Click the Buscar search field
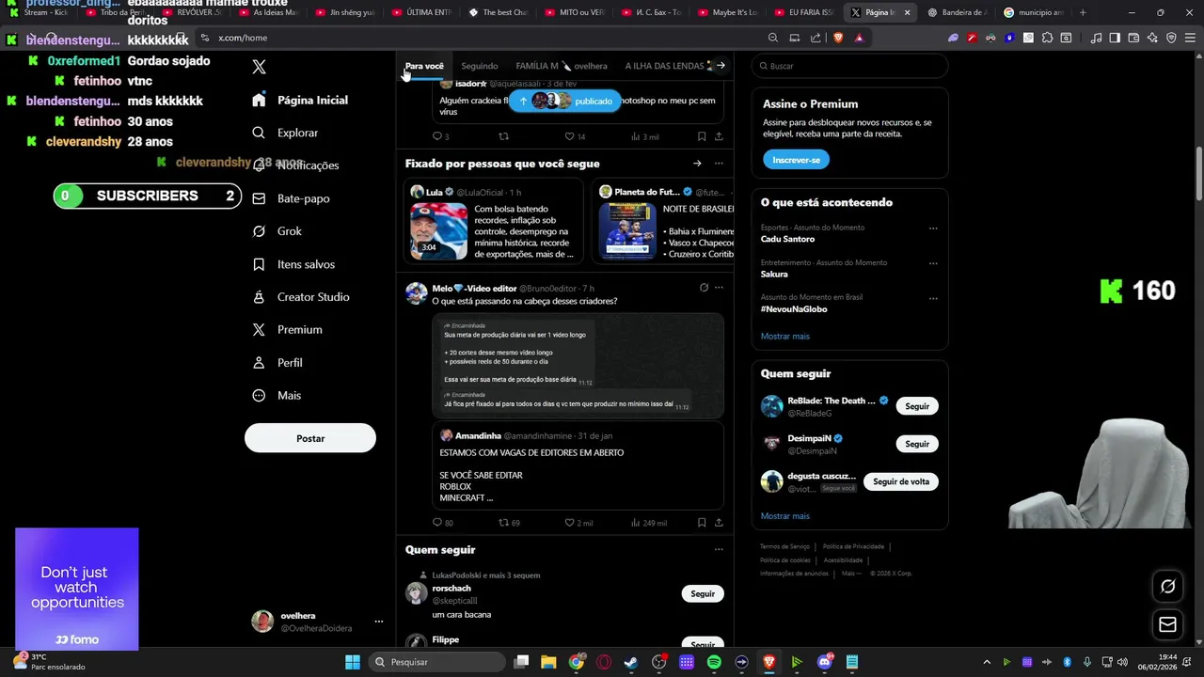Screen dimensions: 1204x677 click(x=849, y=66)
